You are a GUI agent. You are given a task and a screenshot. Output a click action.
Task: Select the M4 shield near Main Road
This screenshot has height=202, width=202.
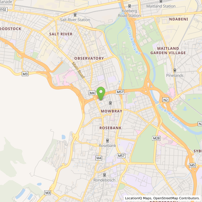(x=92, y=93)
